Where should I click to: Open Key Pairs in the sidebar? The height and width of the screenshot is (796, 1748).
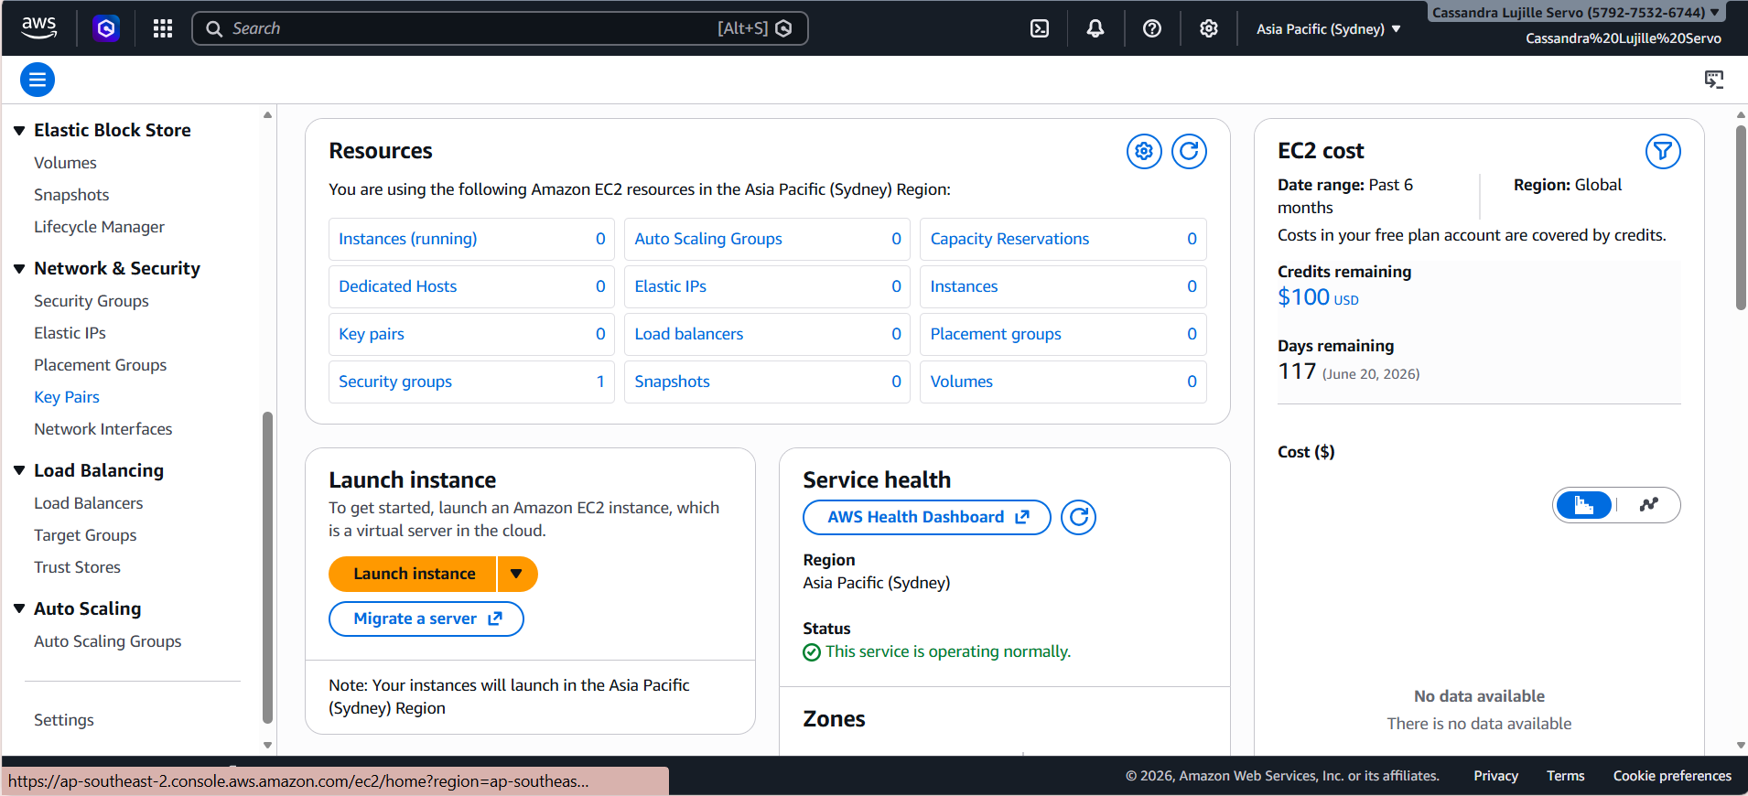point(67,397)
